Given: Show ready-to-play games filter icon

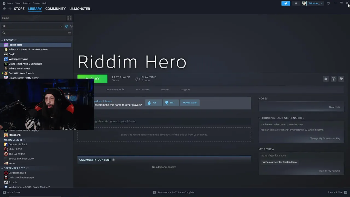Looking at the screenshot, I should [71, 26].
